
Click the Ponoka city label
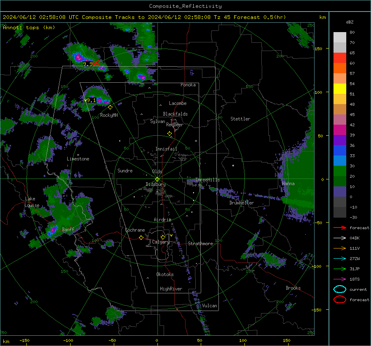point(188,85)
